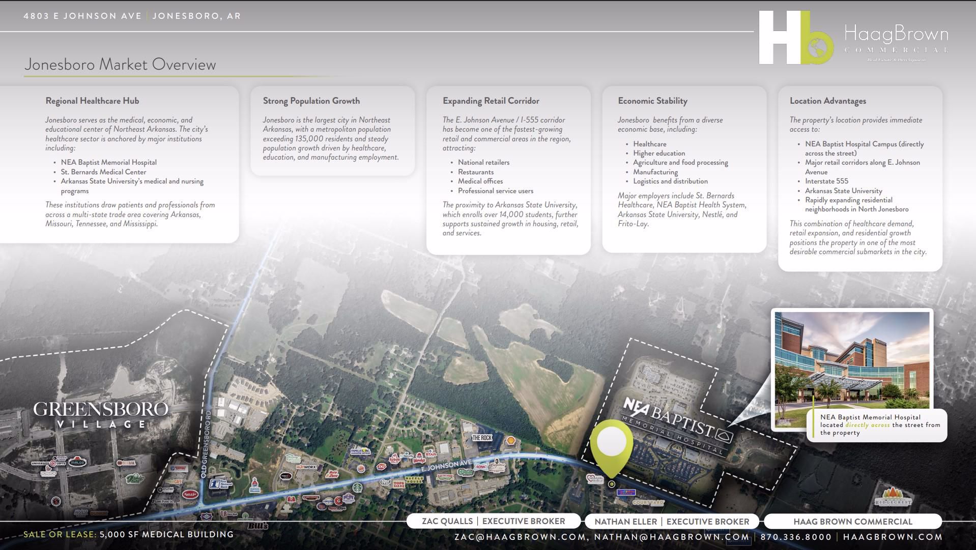This screenshot has height=550, width=976.
Task: Click the University Lofts logo
Action: coord(48,464)
